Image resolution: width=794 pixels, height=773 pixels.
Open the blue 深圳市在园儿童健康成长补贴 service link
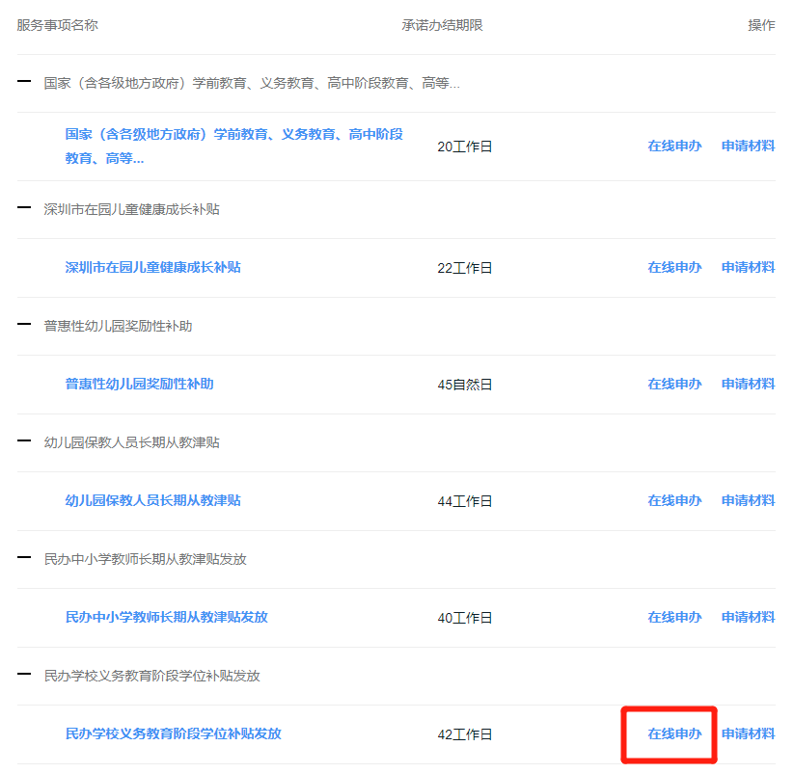153,267
